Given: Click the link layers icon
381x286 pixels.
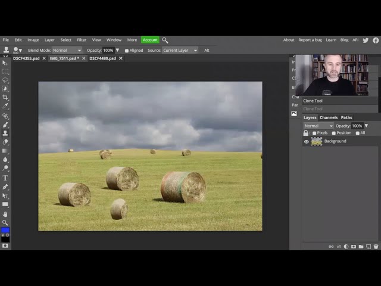Looking at the screenshot, I should point(331,247).
